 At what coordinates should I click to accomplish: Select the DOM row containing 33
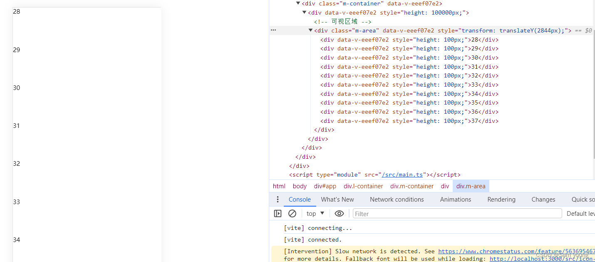coord(409,85)
